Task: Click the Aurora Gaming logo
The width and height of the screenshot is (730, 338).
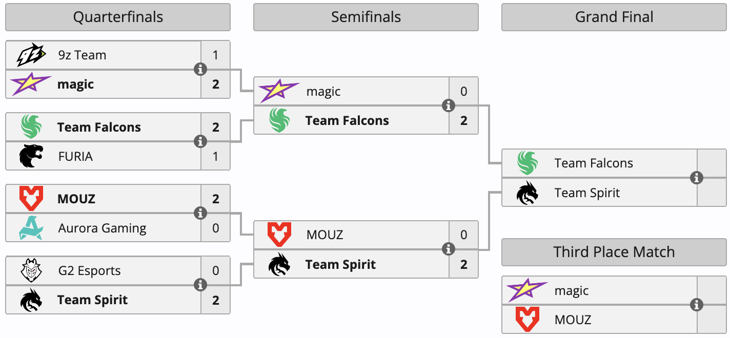Action: [31, 228]
